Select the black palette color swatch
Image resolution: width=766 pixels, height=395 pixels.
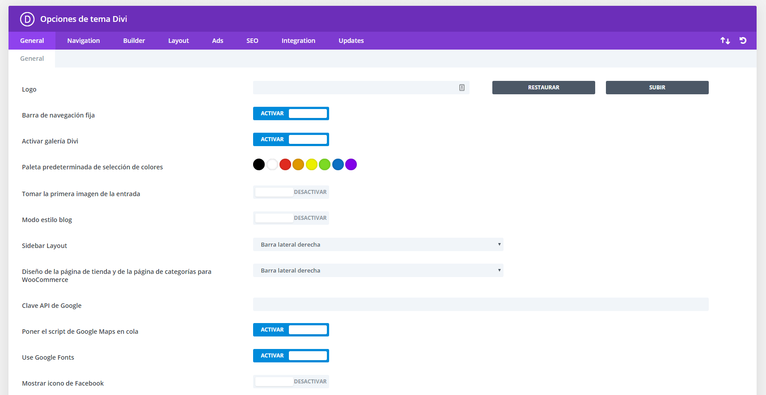259,164
